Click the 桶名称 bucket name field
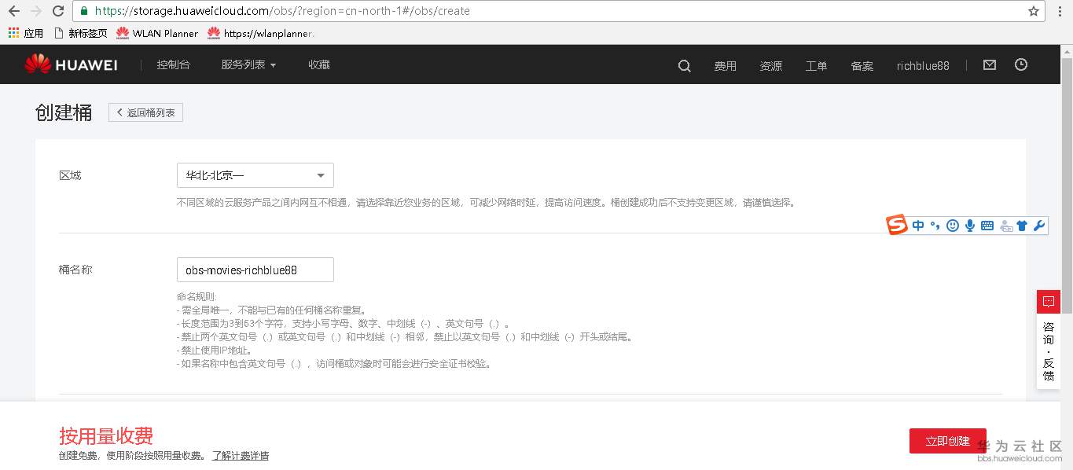The height and width of the screenshot is (470, 1073). 255,270
